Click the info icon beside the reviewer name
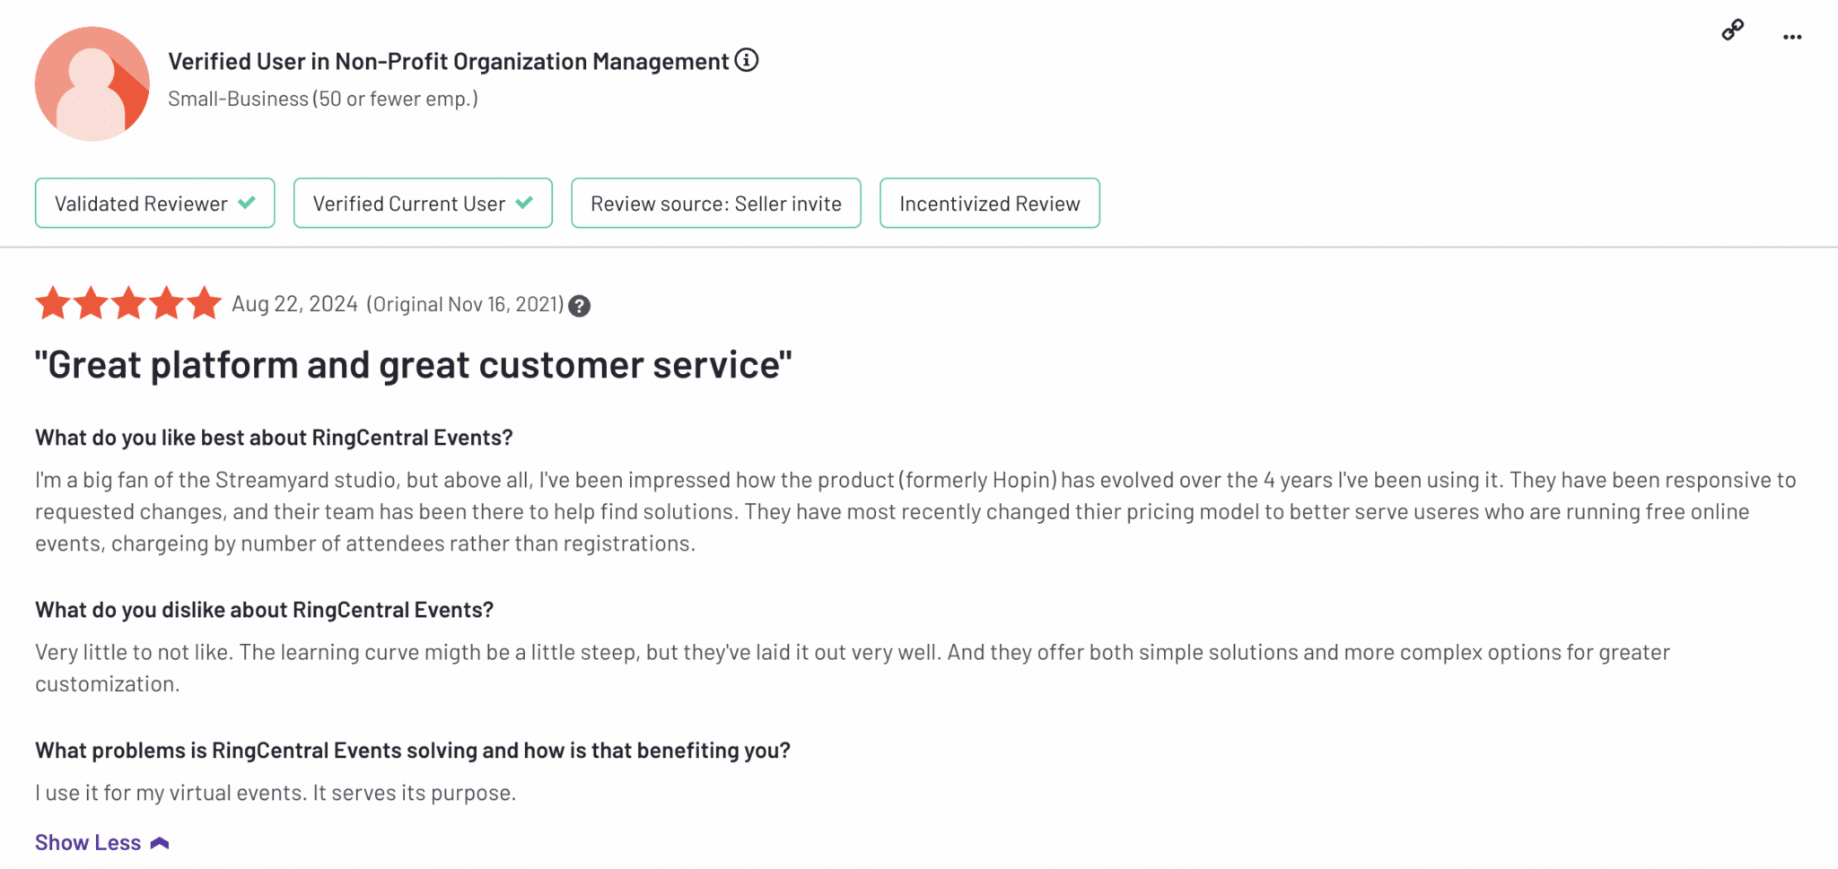 coord(747,60)
